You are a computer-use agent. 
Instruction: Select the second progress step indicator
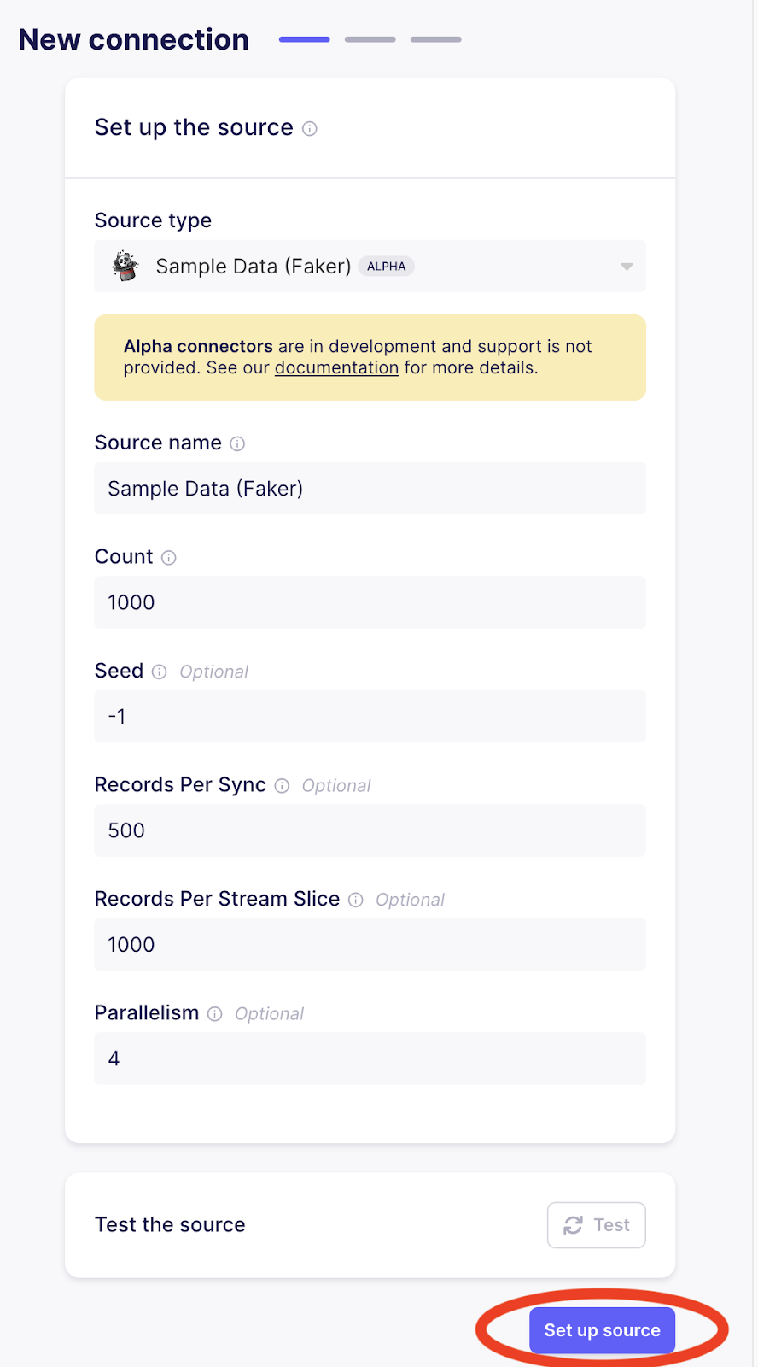[x=370, y=39]
